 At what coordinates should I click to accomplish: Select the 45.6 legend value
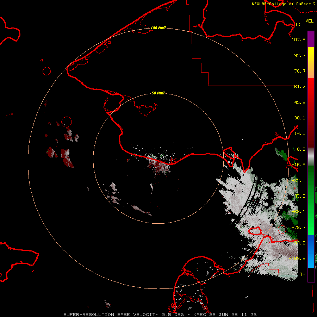click(x=300, y=102)
